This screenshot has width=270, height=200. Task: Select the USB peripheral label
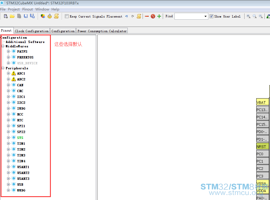(20, 184)
